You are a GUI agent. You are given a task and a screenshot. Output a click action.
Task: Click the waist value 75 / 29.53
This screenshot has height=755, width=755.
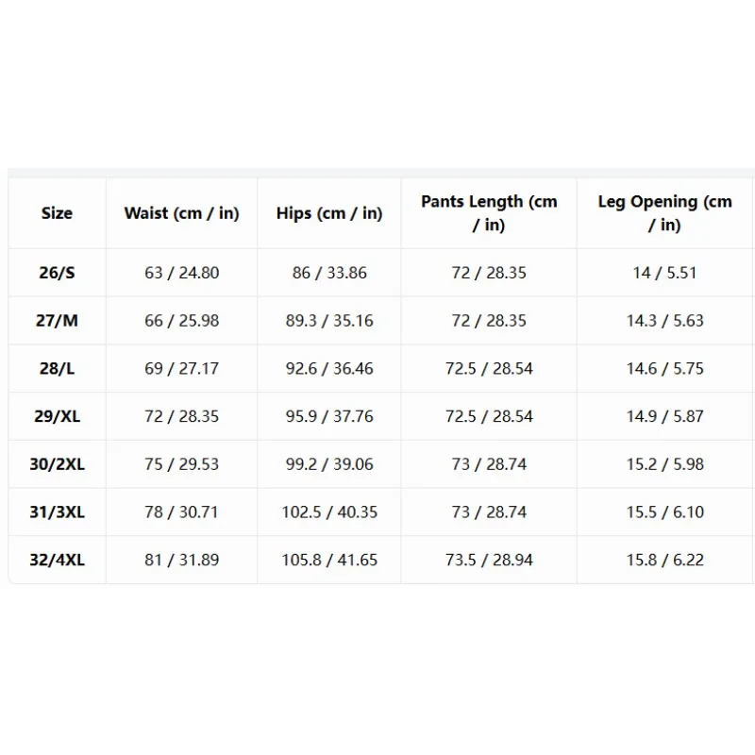[x=181, y=463]
